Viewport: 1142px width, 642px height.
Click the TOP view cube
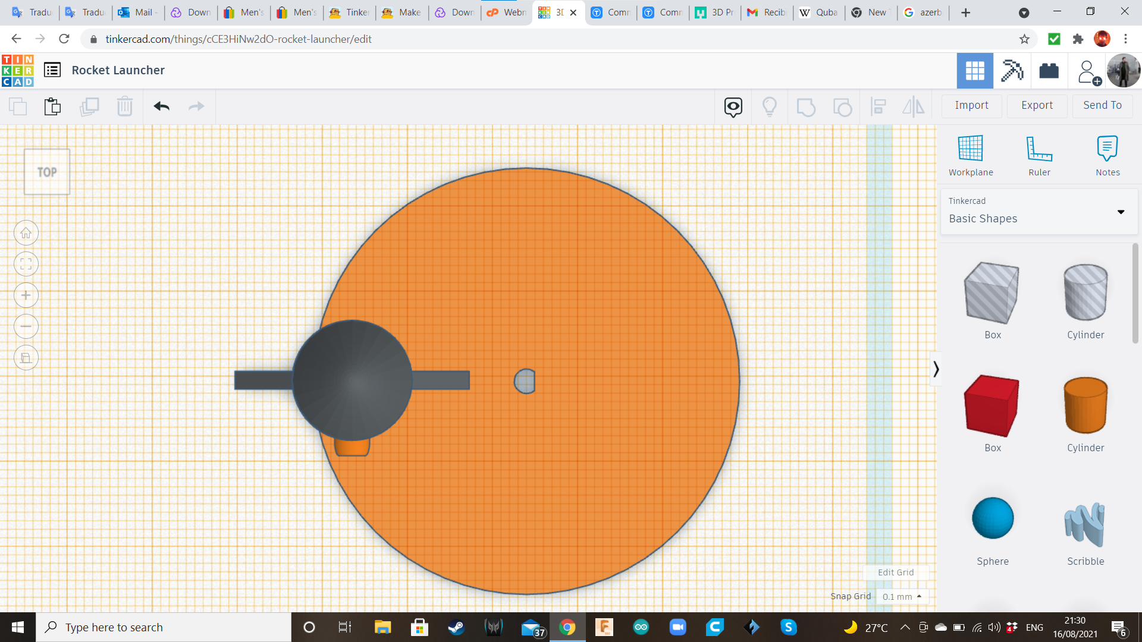pyautogui.click(x=47, y=172)
